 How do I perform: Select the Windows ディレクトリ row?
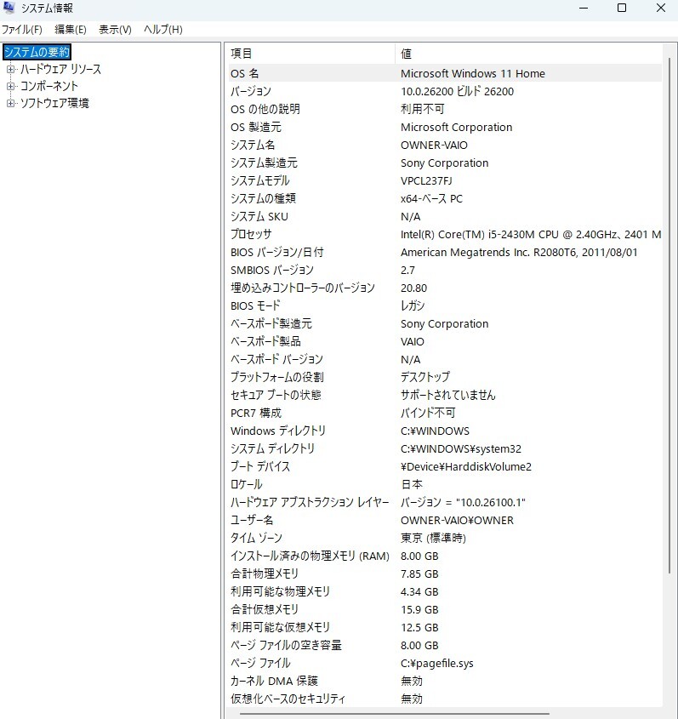click(x=445, y=431)
